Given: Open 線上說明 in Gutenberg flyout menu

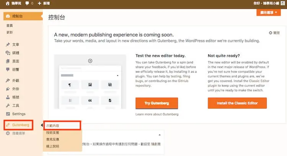Looking at the screenshot, I should click(x=52, y=146).
